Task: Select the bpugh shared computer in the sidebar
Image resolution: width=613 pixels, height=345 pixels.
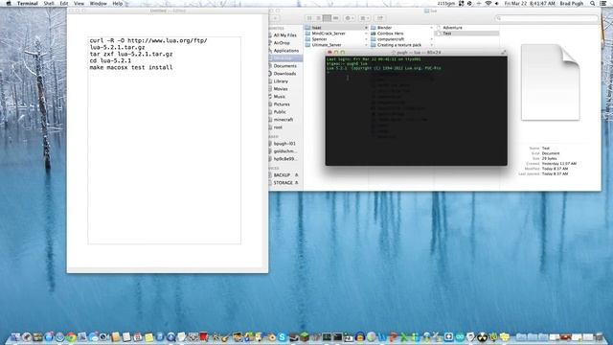Action: [284, 144]
